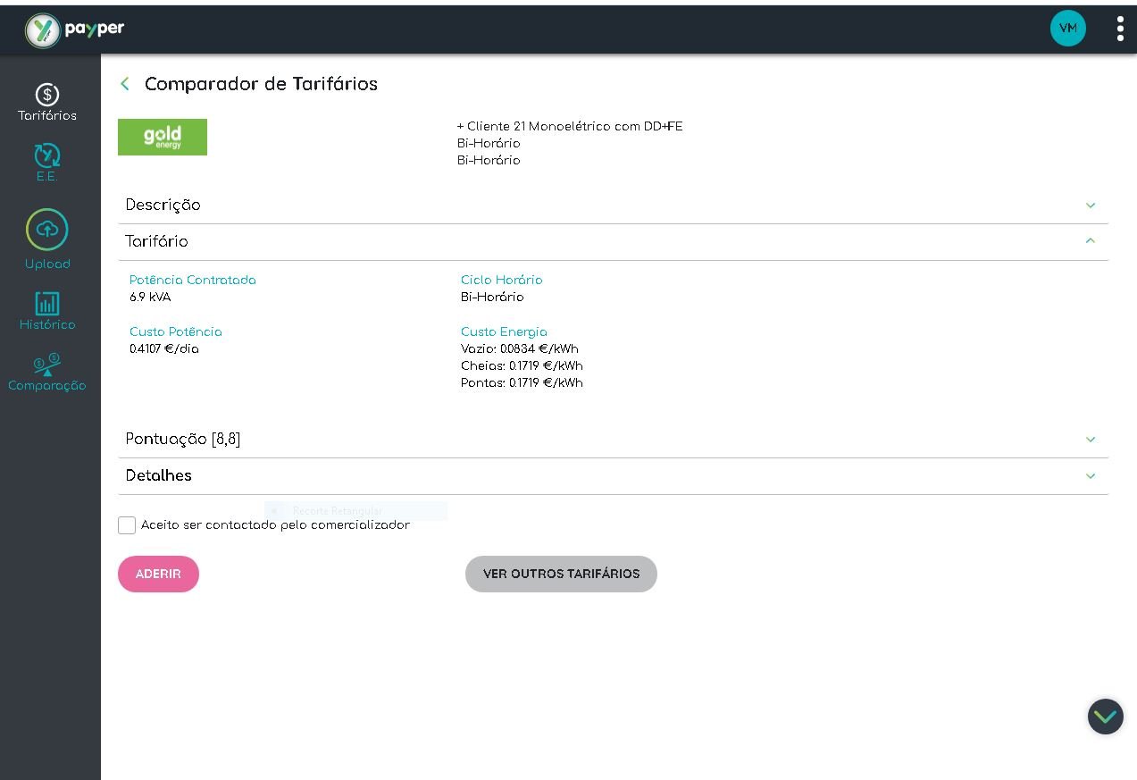This screenshot has width=1137, height=780.
Task: Click the floating scroll-down chevron button
Action: point(1105,717)
